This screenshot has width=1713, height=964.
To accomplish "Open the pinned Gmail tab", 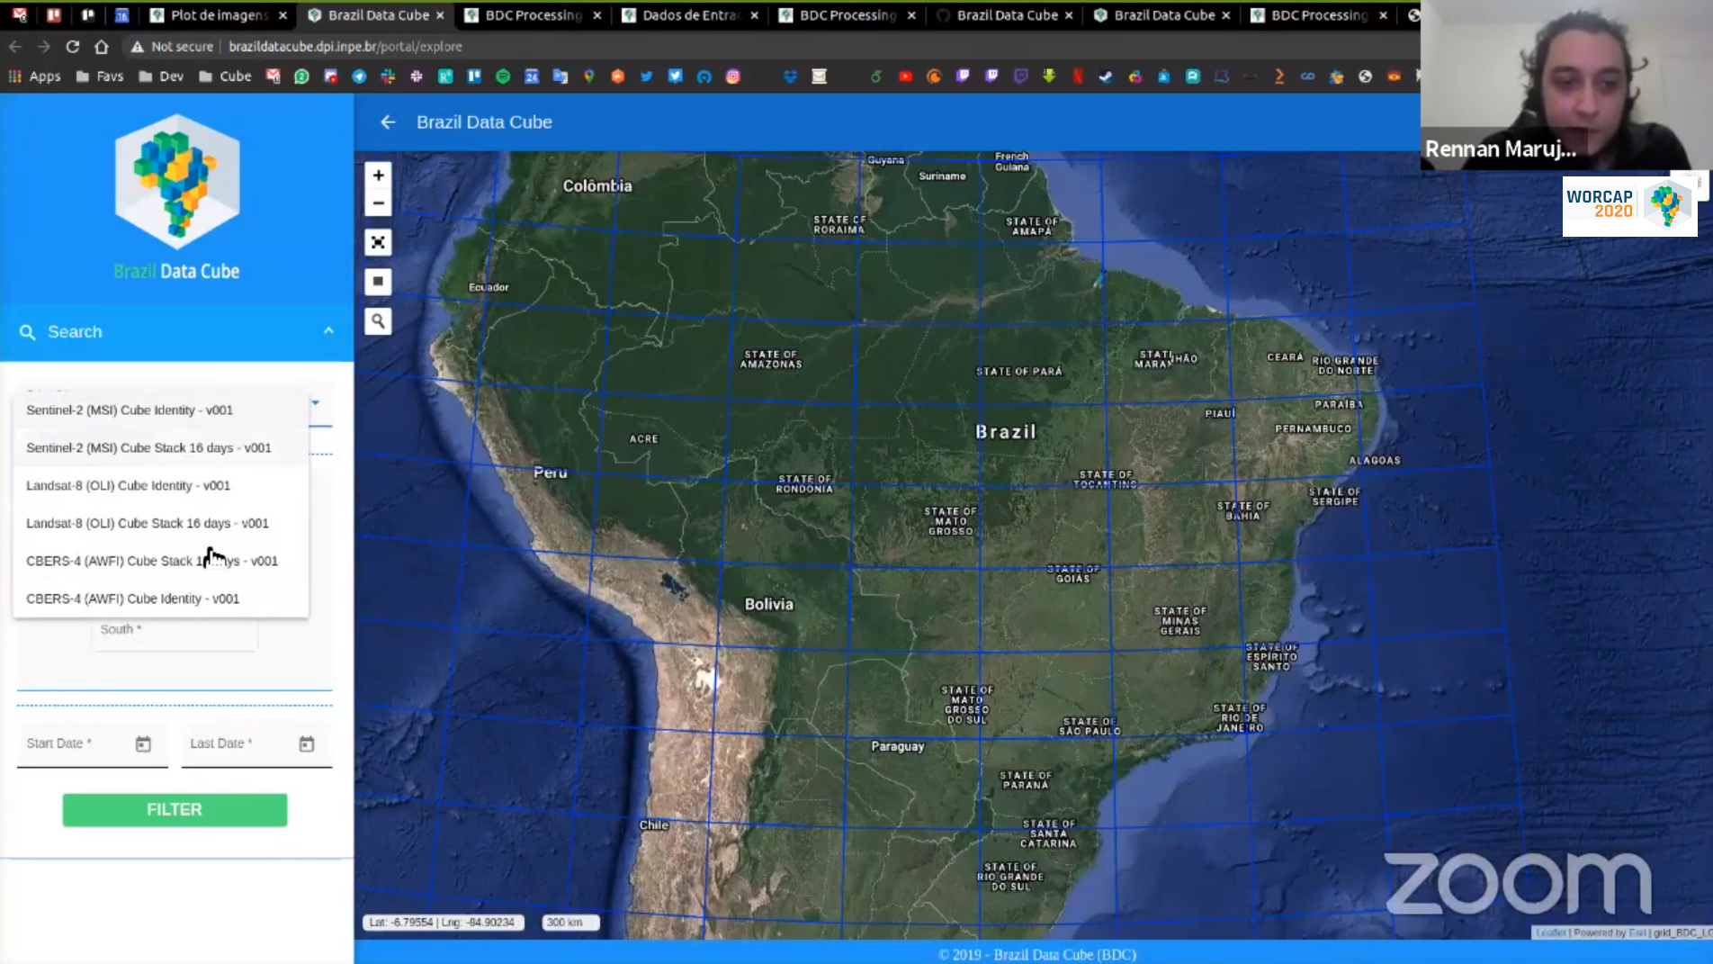I will [x=20, y=15].
